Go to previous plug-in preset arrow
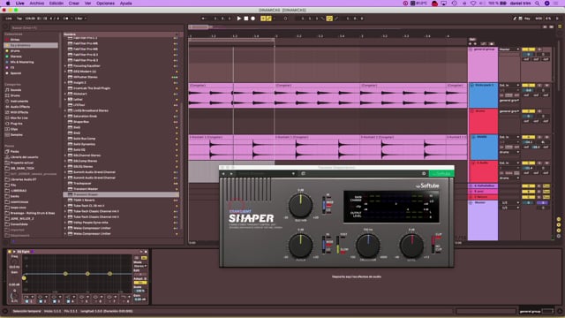 (223, 173)
